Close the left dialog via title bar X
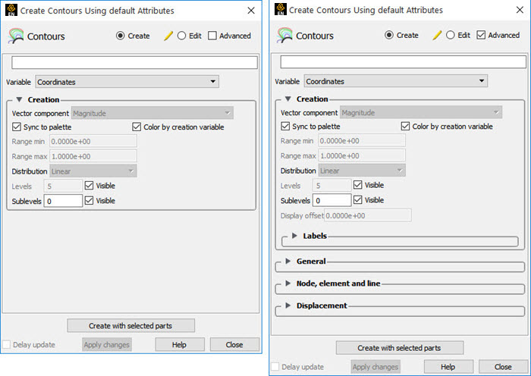531x376 pixels. [251, 11]
